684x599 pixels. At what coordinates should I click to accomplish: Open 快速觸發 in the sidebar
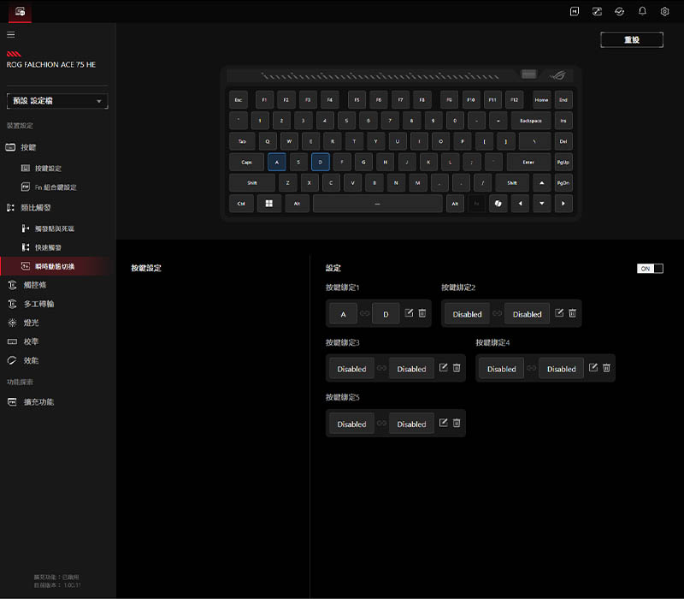(48, 247)
